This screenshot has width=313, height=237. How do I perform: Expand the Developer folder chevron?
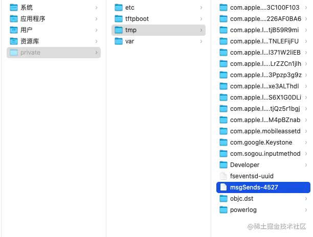pyautogui.click(x=306, y=165)
